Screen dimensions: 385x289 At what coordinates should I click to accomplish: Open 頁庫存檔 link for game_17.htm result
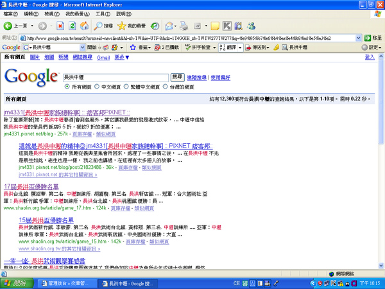121,208
